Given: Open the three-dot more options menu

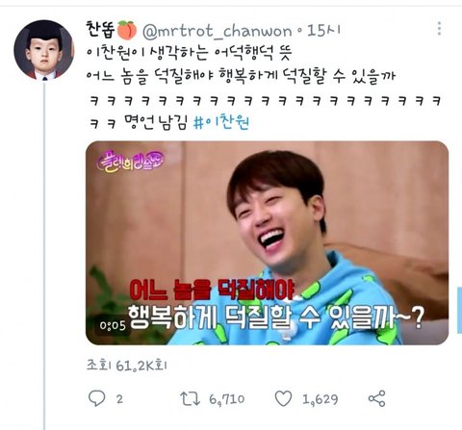Looking at the screenshot, I should coord(439,29).
